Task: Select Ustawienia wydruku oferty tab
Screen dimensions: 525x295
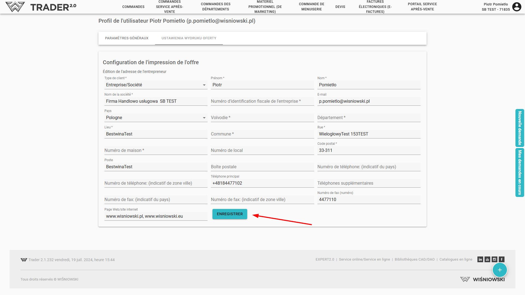Action: click(x=189, y=38)
